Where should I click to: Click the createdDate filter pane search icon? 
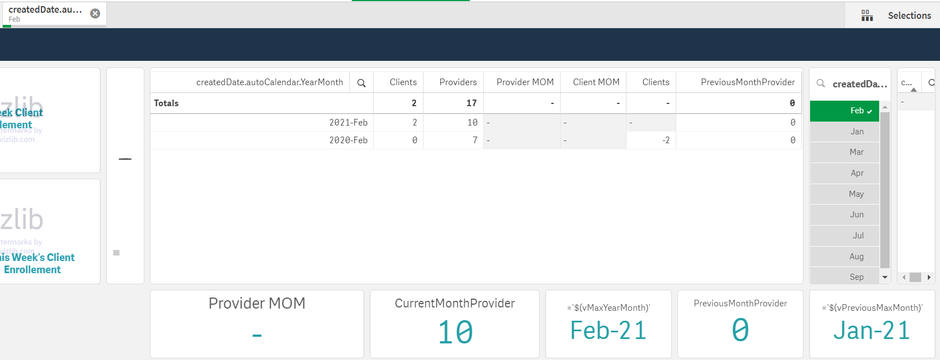pos(821,84)
